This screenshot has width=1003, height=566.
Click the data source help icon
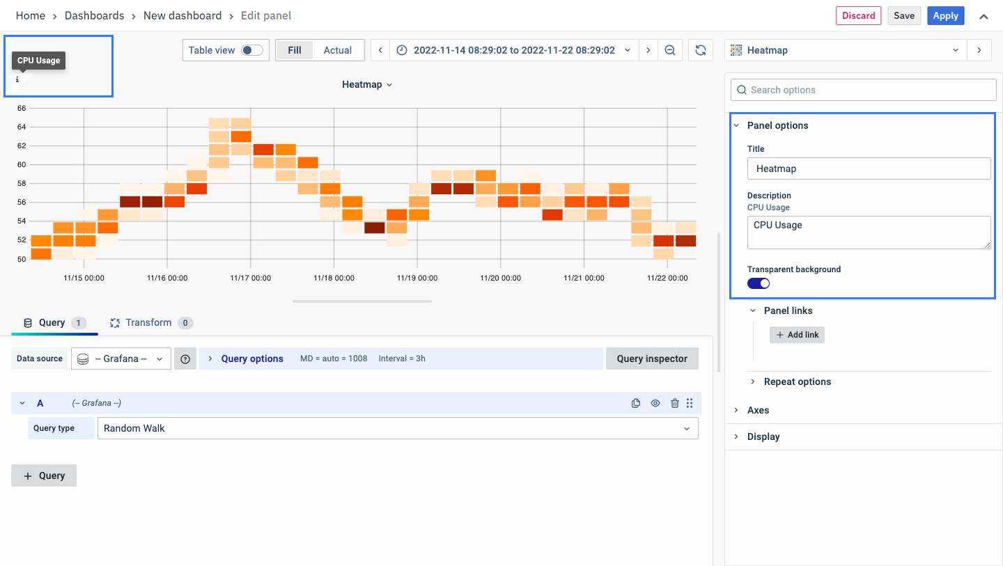(x=185, y=359)
